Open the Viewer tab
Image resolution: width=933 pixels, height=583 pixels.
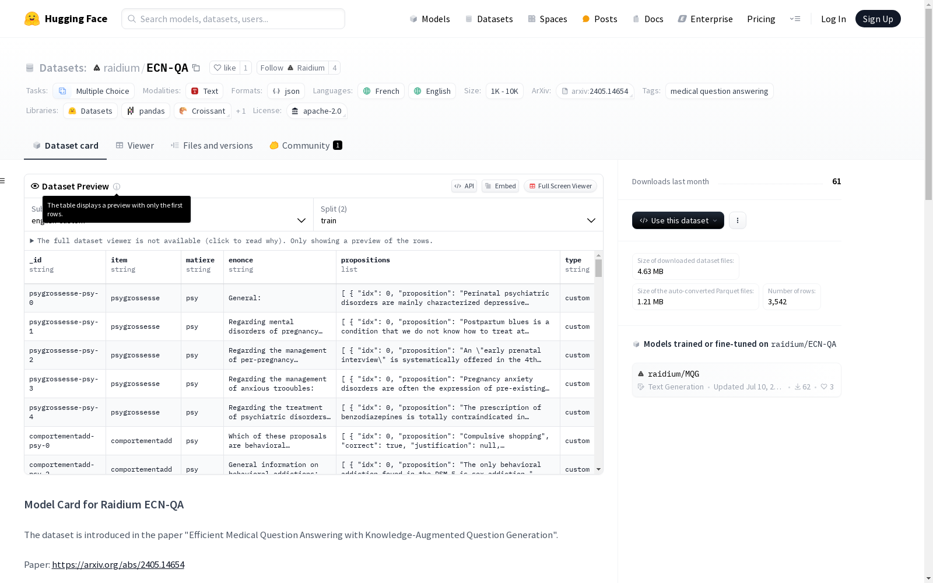135,146
